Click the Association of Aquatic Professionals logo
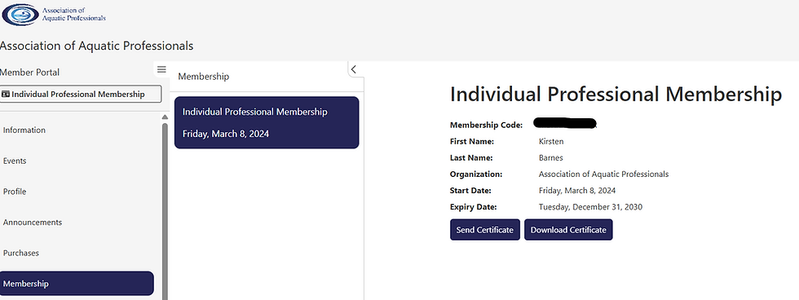This screenshot has height=300, width=799. click(x=54, y=14)
